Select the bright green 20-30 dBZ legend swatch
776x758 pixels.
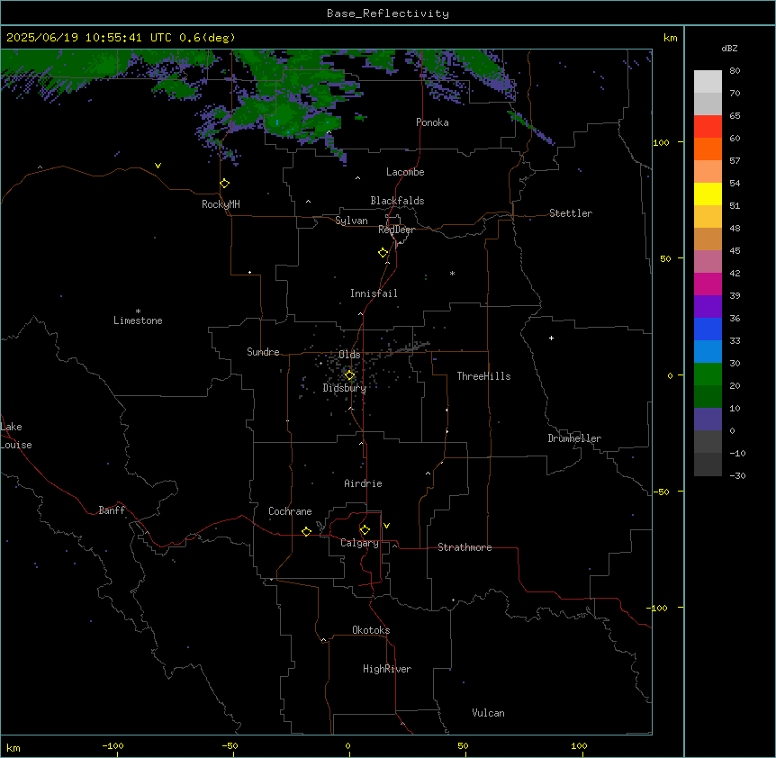(x=708, y=374)
